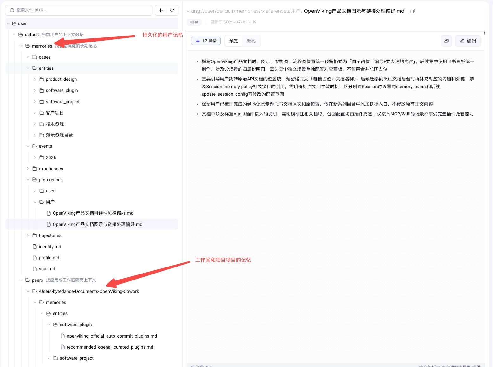Image resolution: width=493 pixels, height=367 pixels.
Task: Click the openviking_official_auto_commit_plugins.md file icon
Action: (62, 336)
